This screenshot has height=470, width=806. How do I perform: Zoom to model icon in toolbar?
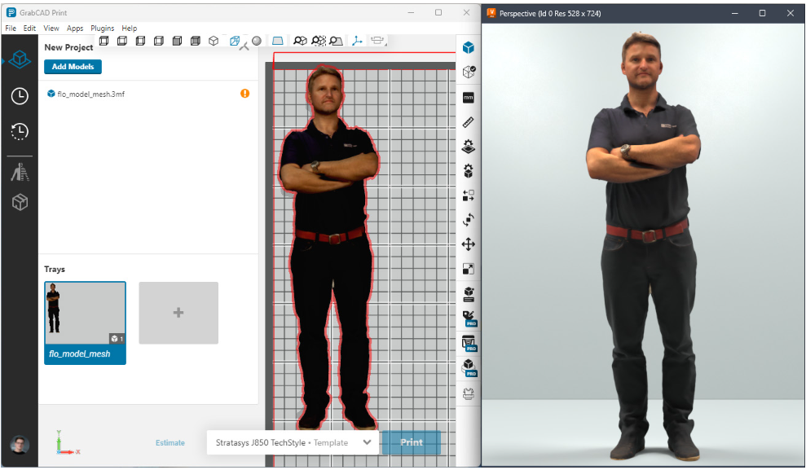click(300, 41)
